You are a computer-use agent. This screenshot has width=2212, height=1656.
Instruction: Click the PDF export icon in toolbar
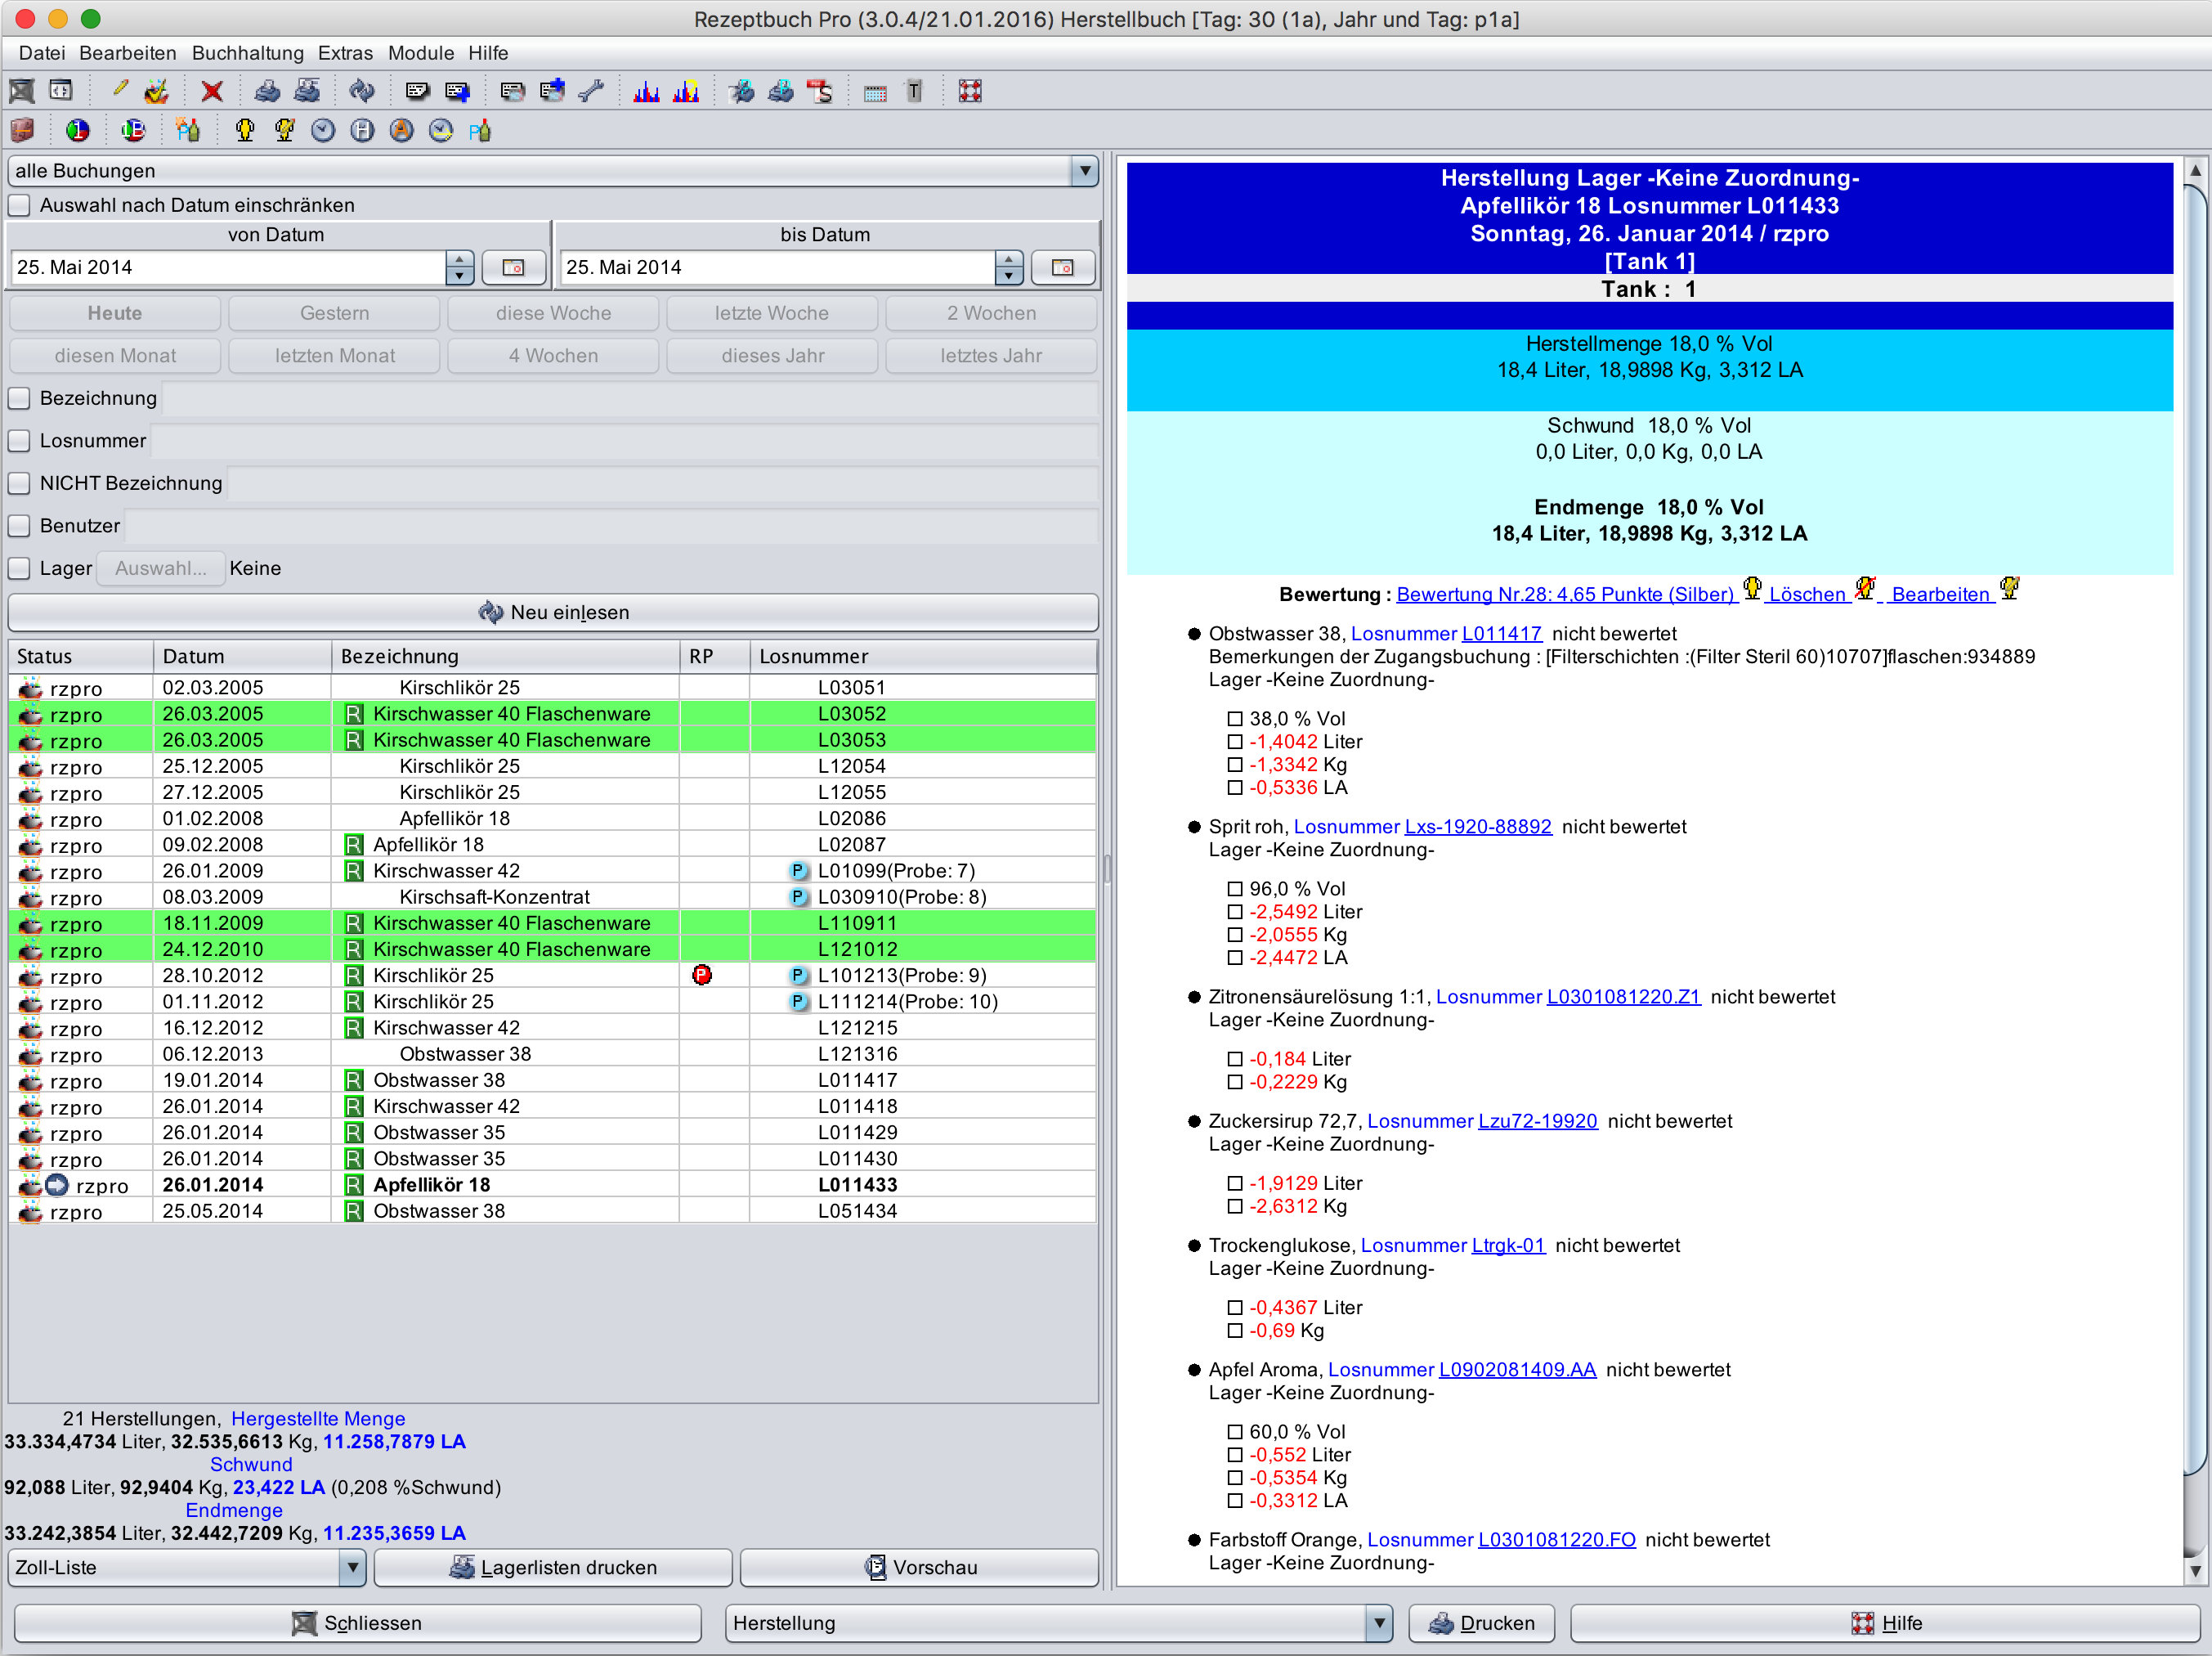click(x=820, y=92)
